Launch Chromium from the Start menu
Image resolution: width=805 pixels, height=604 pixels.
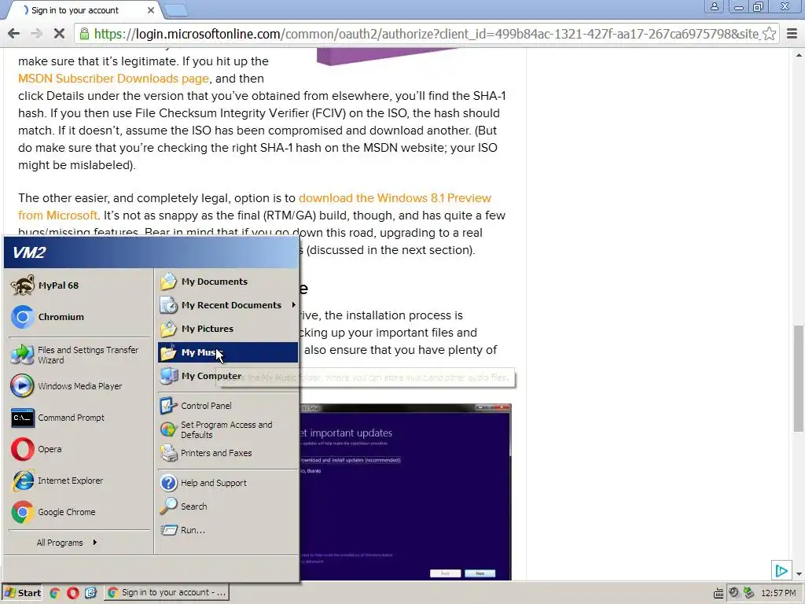pos(79,317)
